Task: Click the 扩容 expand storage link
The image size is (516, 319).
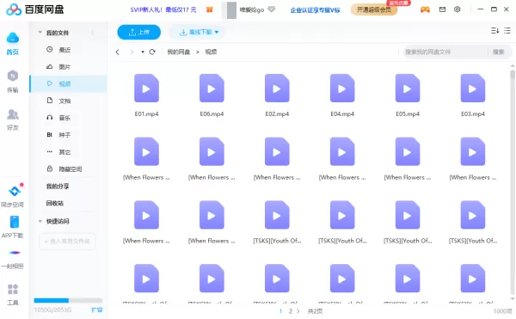Action: click(96, 310)
